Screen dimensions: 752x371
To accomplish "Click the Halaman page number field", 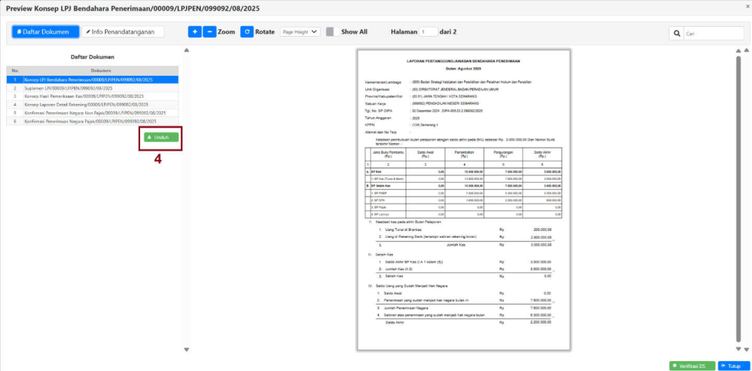I will pos(427,32).
